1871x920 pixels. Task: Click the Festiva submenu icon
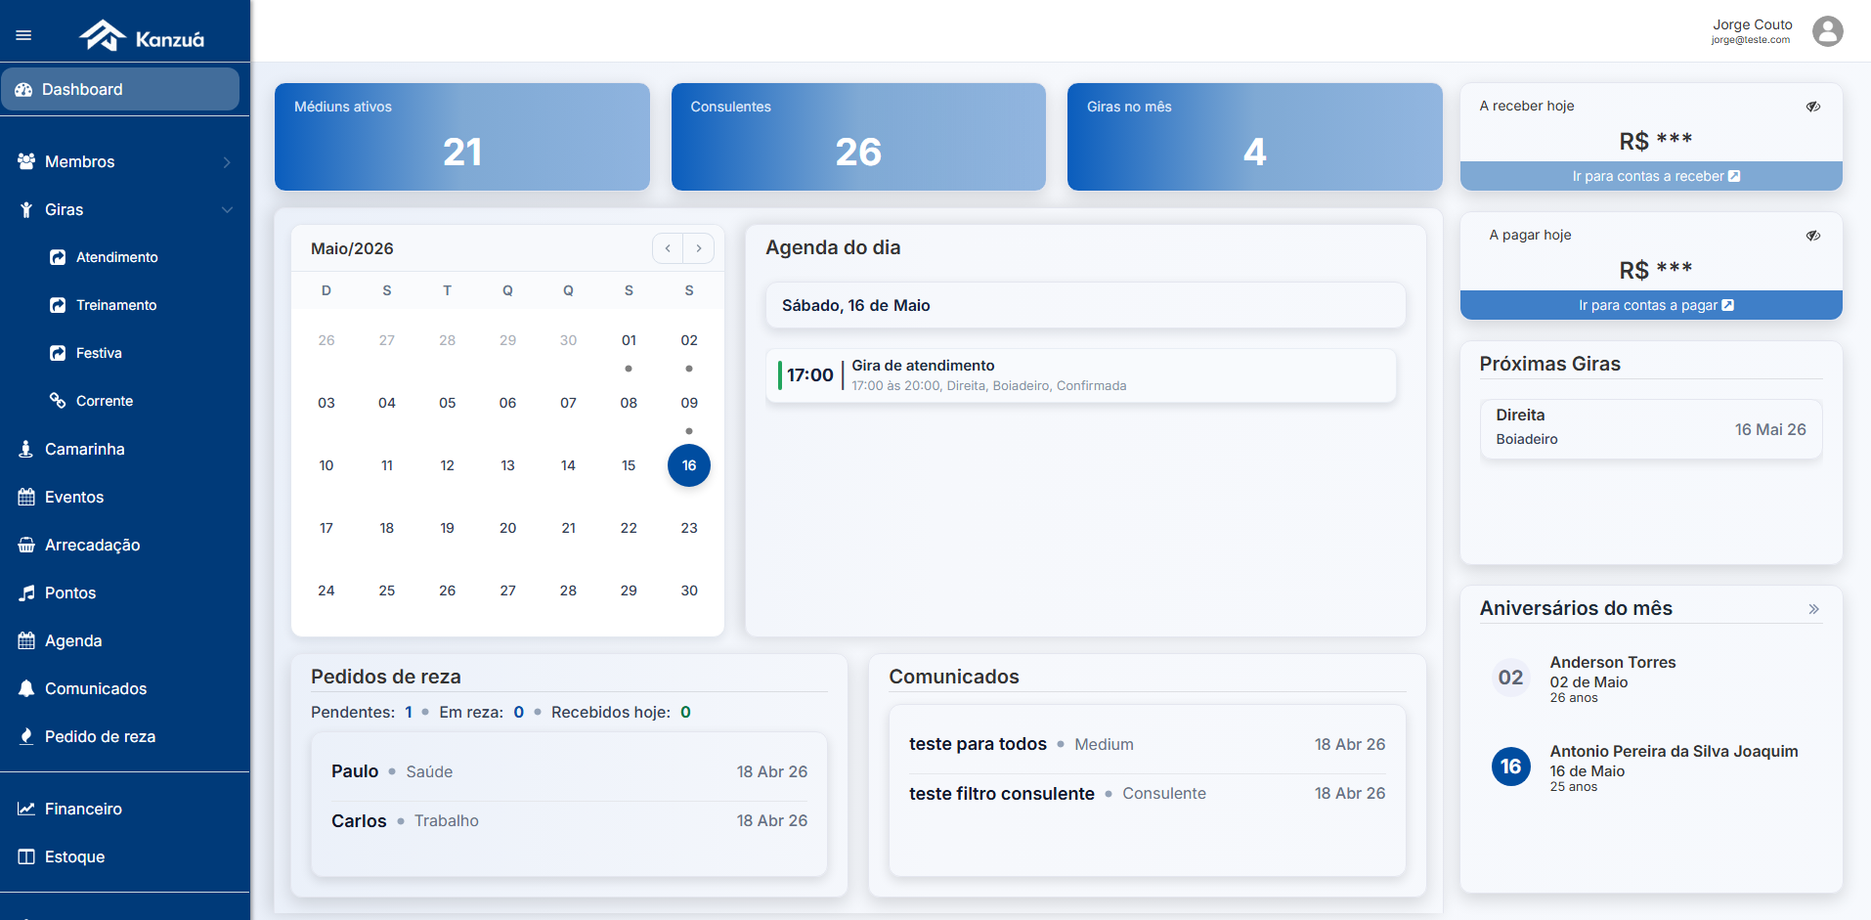point(58,353)
